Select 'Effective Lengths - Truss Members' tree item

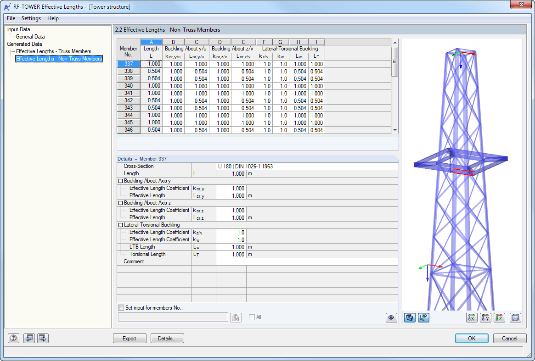[53, 51]
